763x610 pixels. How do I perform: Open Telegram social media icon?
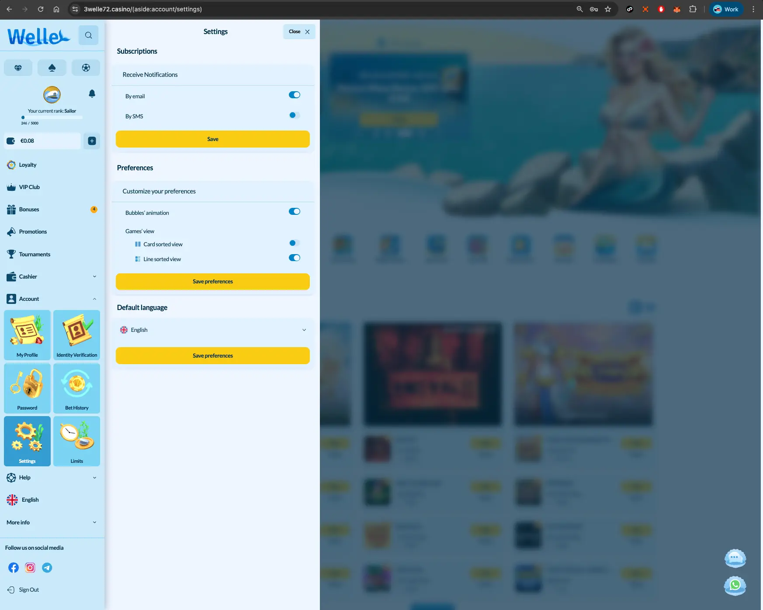pyautogui.click(x=47, y=568)
